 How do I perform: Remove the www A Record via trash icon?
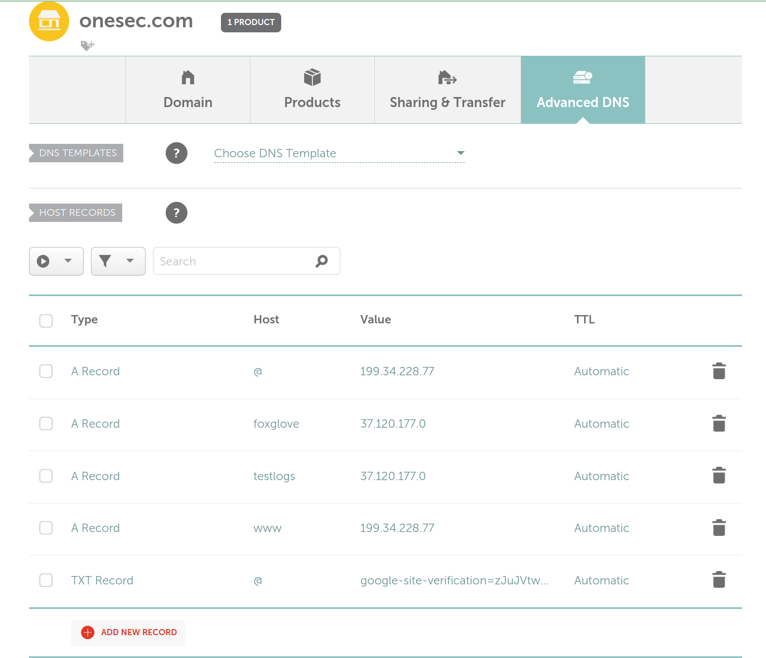point(719,528)
